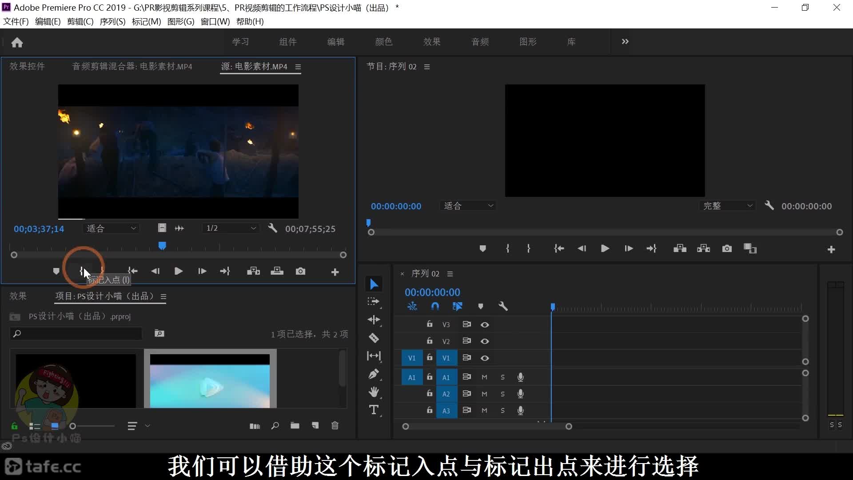Switch to 效果 panel tab

click(18, 296)
